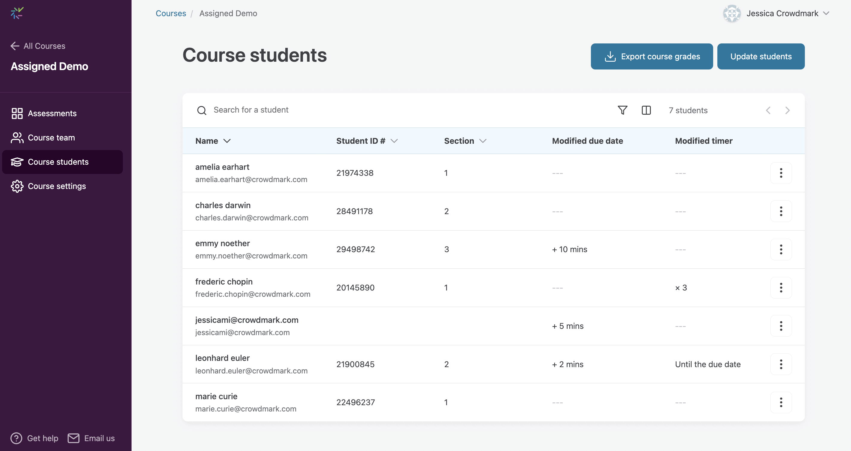Focus the Search for a student field
The width and height of the screenshot is (851, 451).
[251, 110]
